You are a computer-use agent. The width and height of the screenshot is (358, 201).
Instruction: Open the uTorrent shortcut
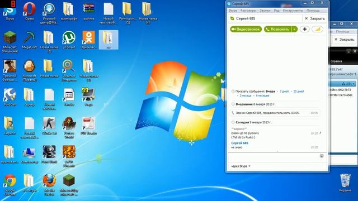point(69,40)
